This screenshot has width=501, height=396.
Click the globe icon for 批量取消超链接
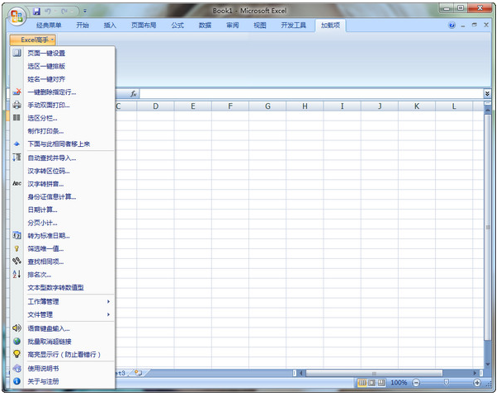[17, 341]
